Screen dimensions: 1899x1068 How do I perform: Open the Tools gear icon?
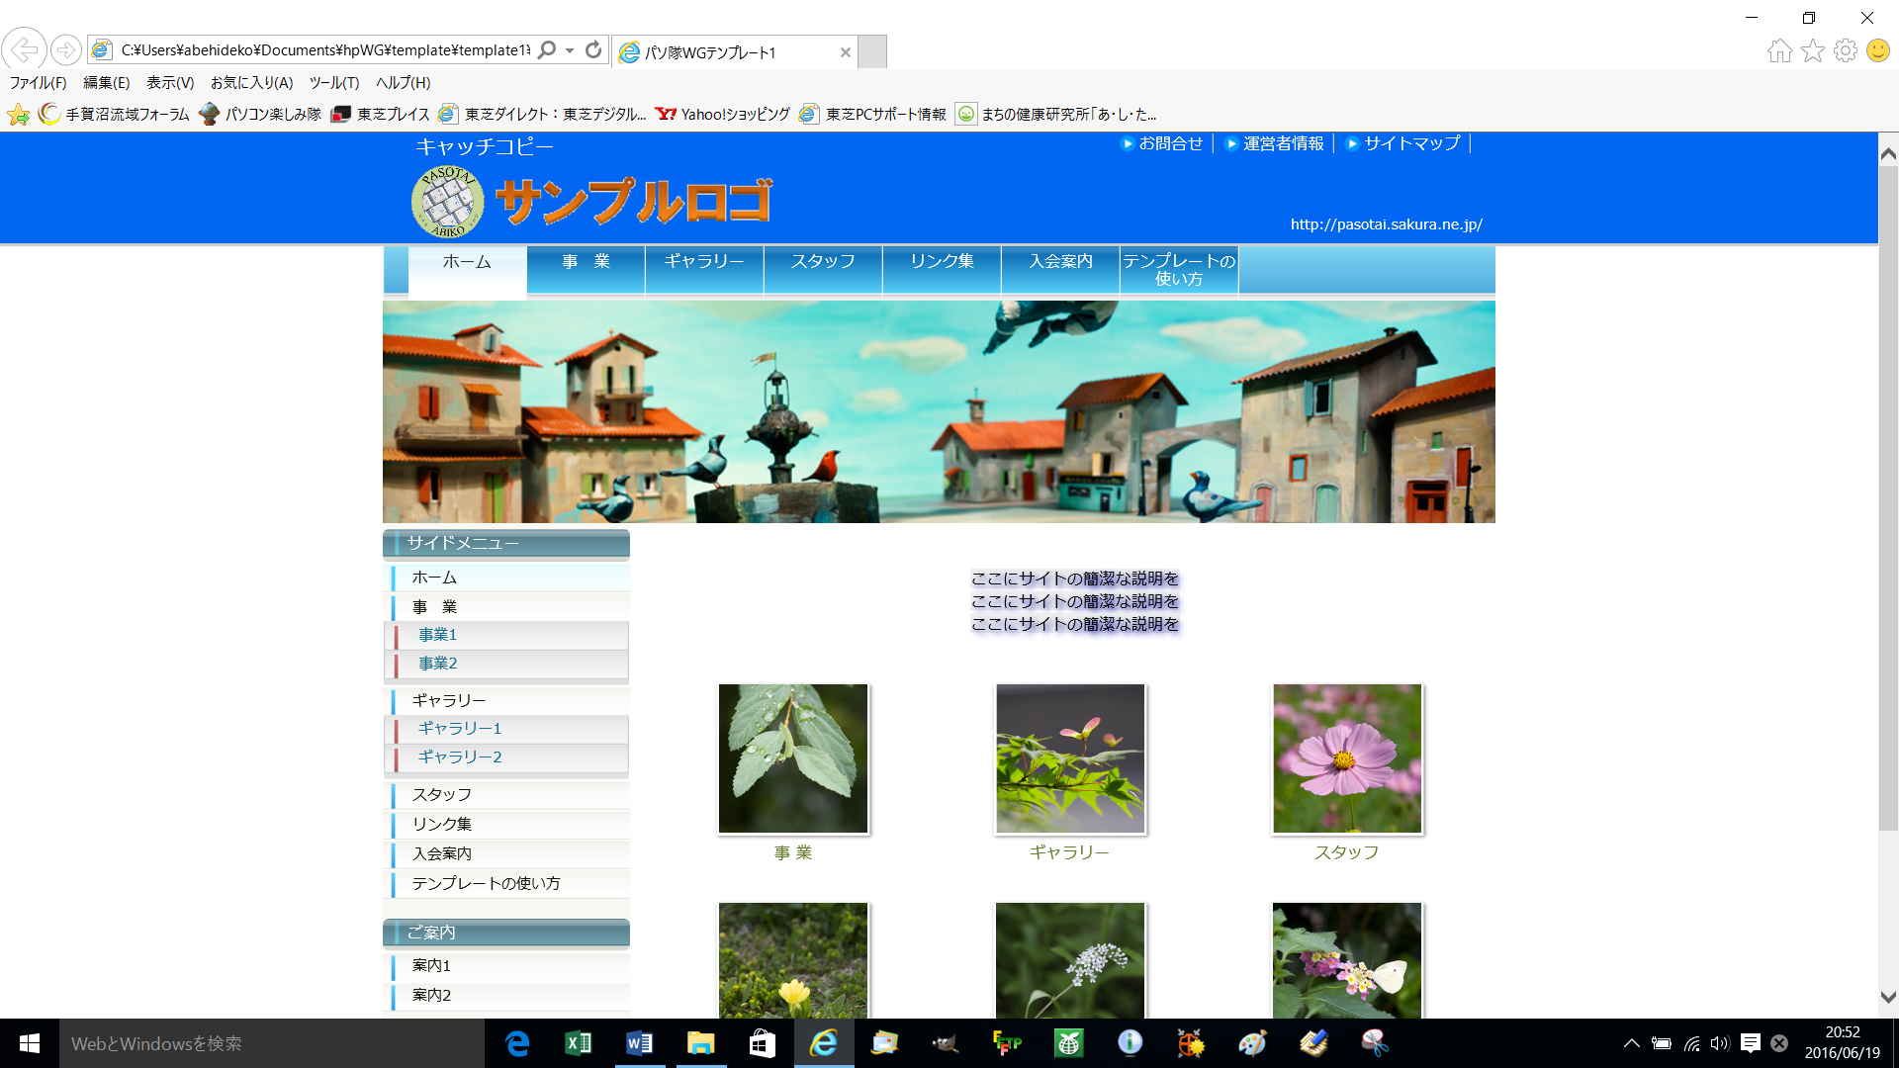click(1846, 50)
